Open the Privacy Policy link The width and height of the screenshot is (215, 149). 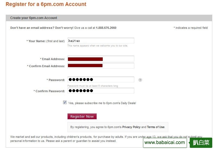pyautogui.click(x=131, y=127)
